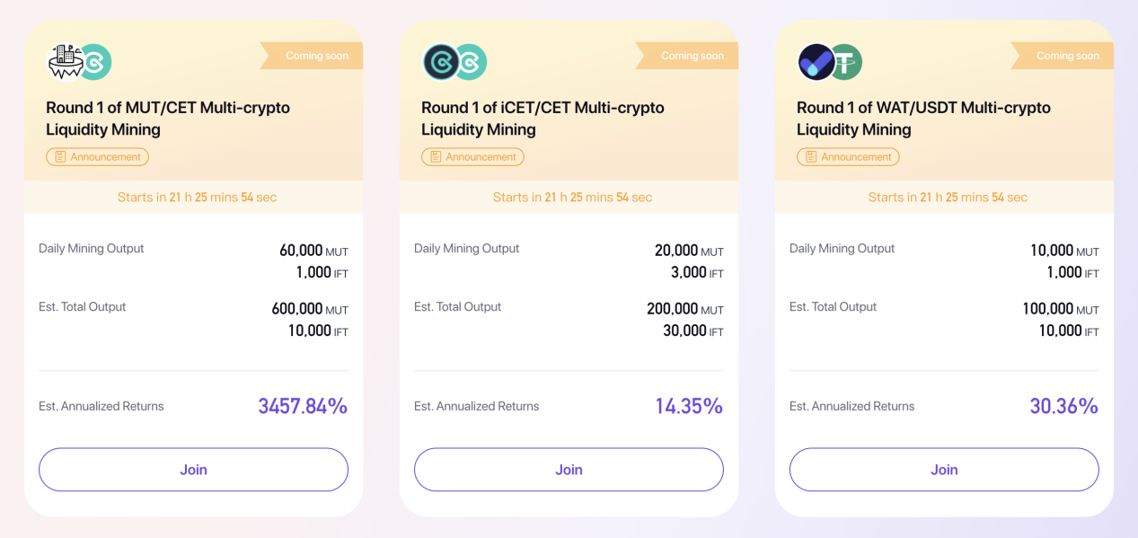Click the MUT token icon
Screen dimensions: 1138x538
pos(65,62)
